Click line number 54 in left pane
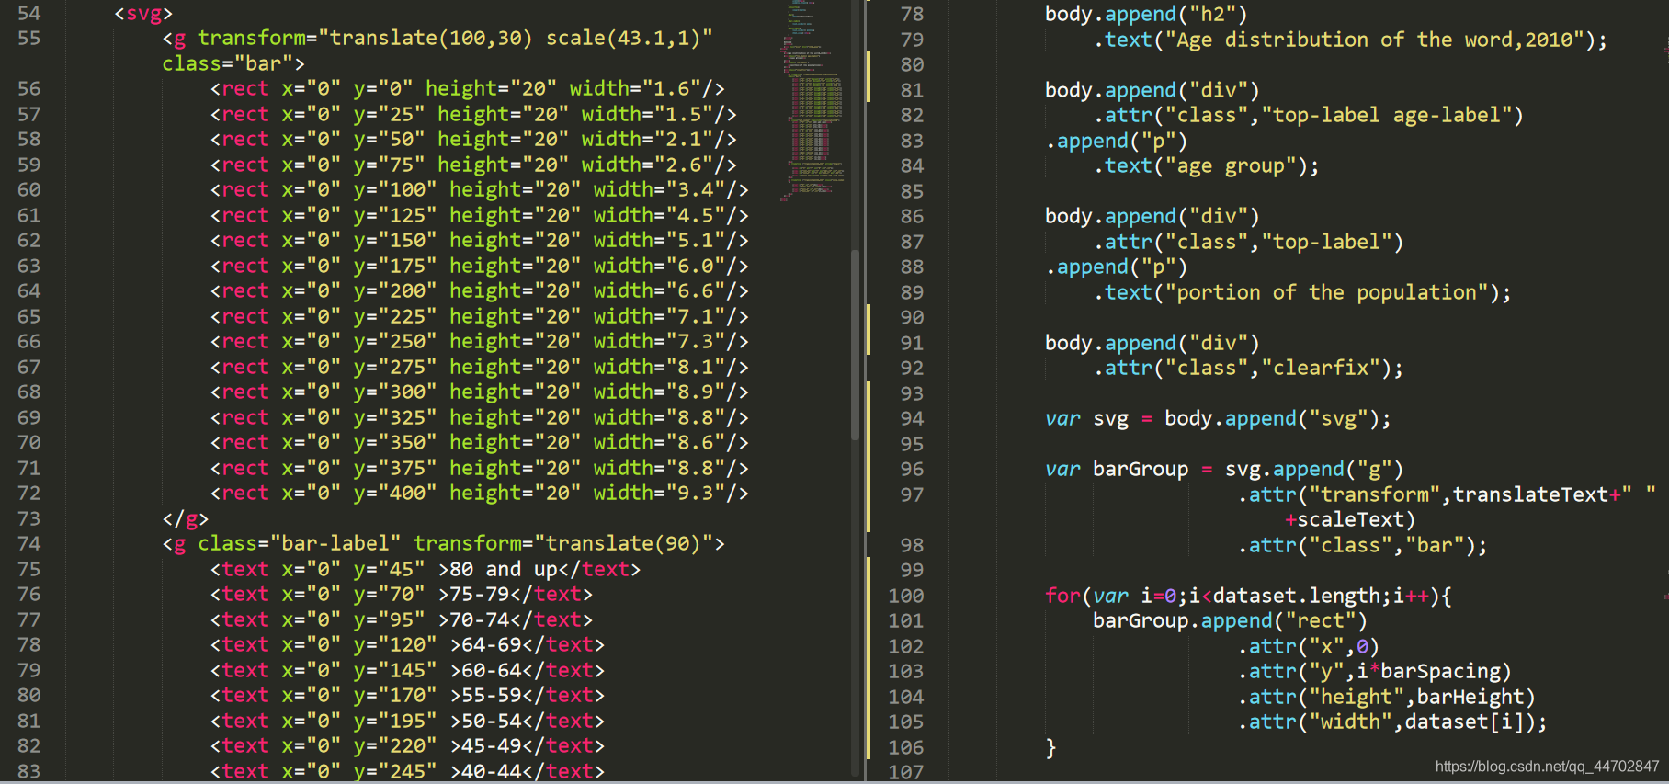Screen dimensions: 1669x784 [29, 13]
